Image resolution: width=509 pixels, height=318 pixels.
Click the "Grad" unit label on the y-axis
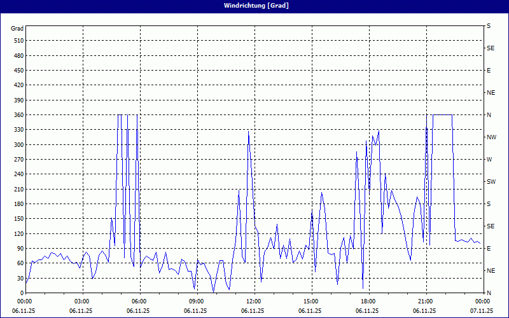[17, 29]
